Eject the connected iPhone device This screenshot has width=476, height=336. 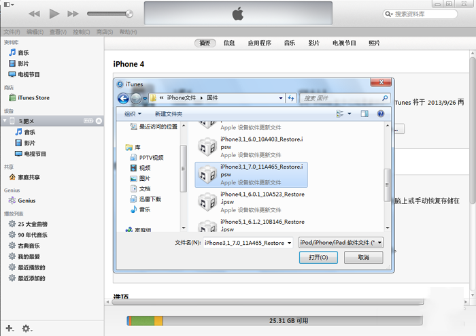point(99,121)
